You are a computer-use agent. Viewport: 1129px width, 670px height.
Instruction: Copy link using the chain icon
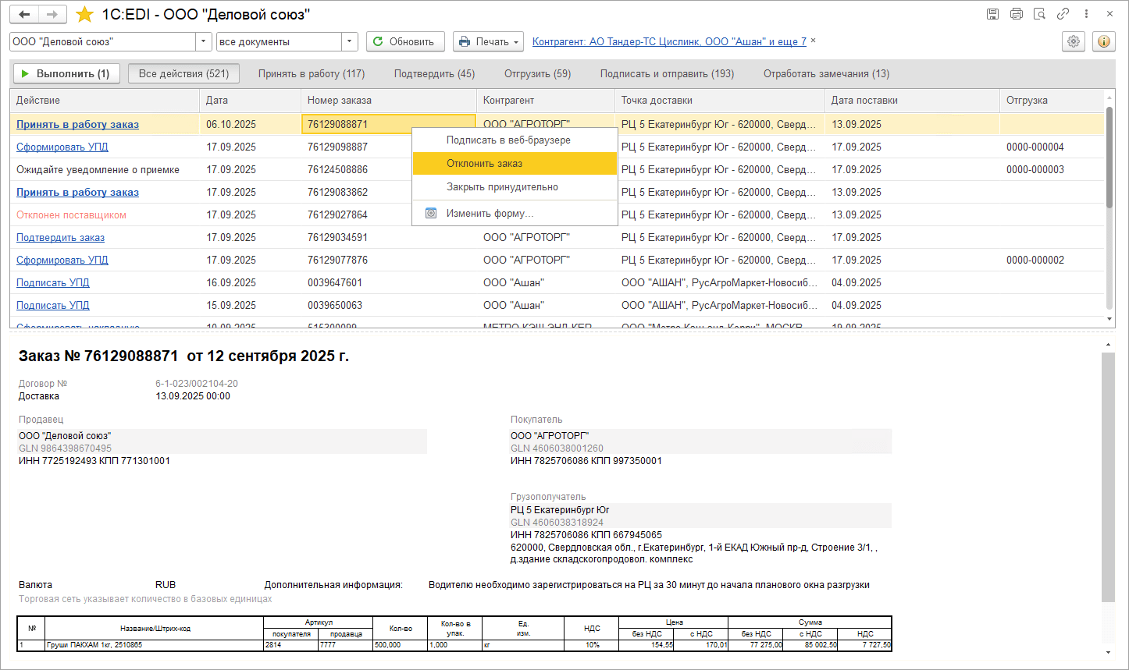(1063, 14)
